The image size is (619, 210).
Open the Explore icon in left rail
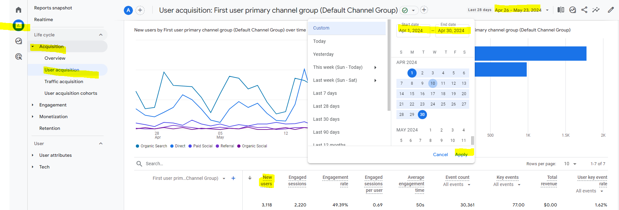(19, 41)
